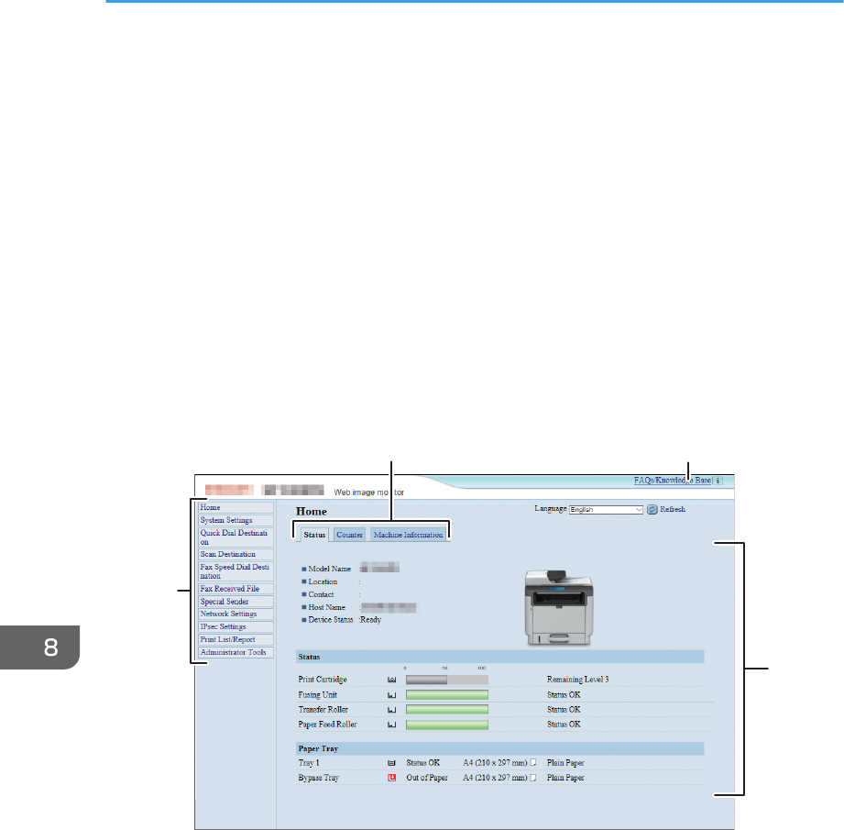Open Fax Speed Dial Destination

(x=236, y=571)
